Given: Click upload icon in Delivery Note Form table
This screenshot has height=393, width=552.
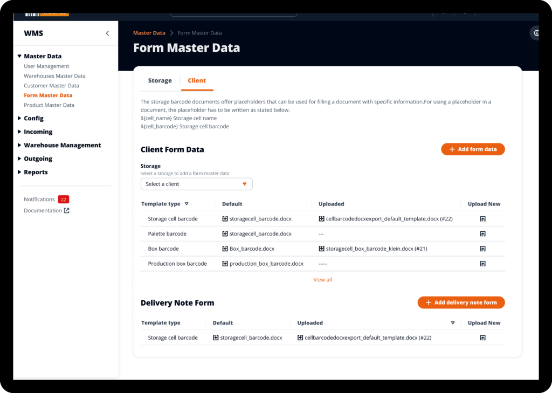Looking at the screenshot, I should pos(482,338).
